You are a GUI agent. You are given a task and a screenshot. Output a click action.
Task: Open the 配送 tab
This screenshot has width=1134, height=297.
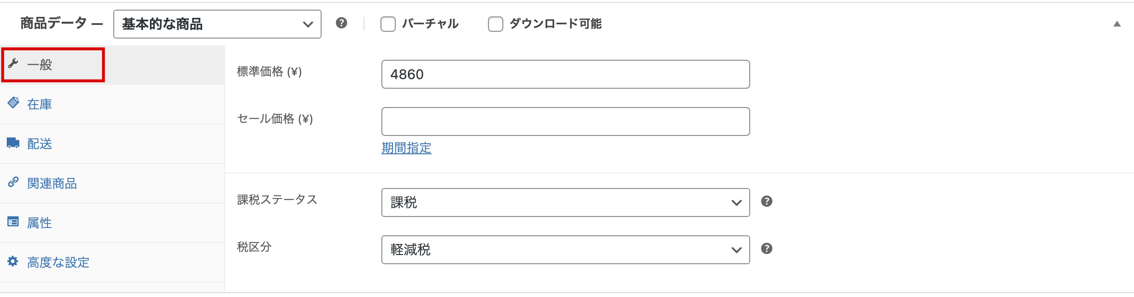tap(40, 144)
